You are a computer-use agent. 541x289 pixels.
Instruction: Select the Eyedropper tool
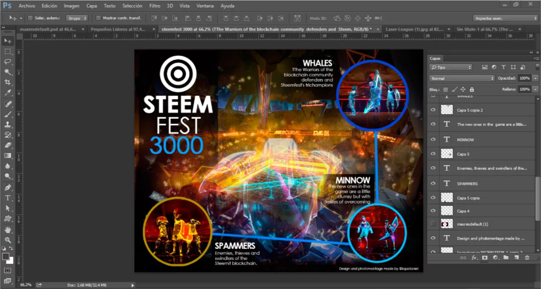point(7,93)
